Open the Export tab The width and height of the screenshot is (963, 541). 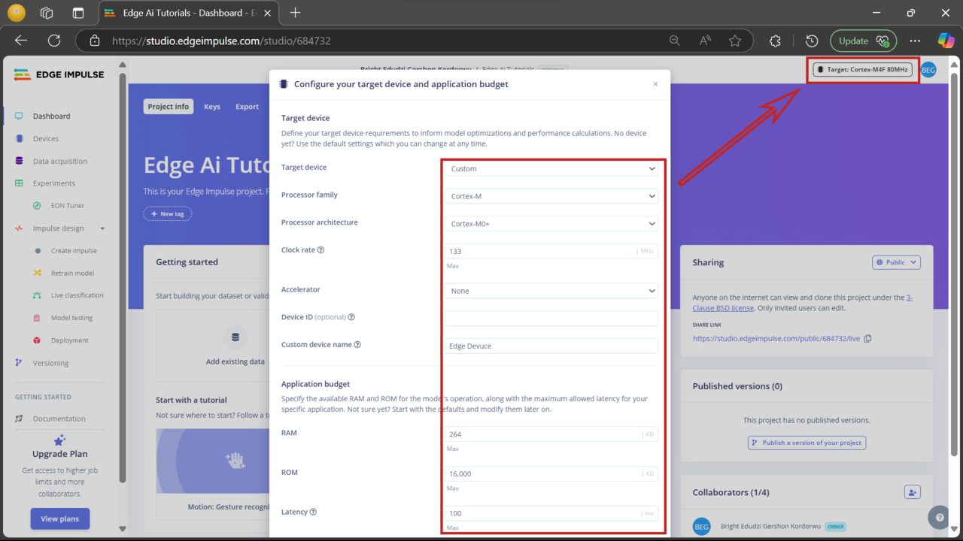(247, 106)
